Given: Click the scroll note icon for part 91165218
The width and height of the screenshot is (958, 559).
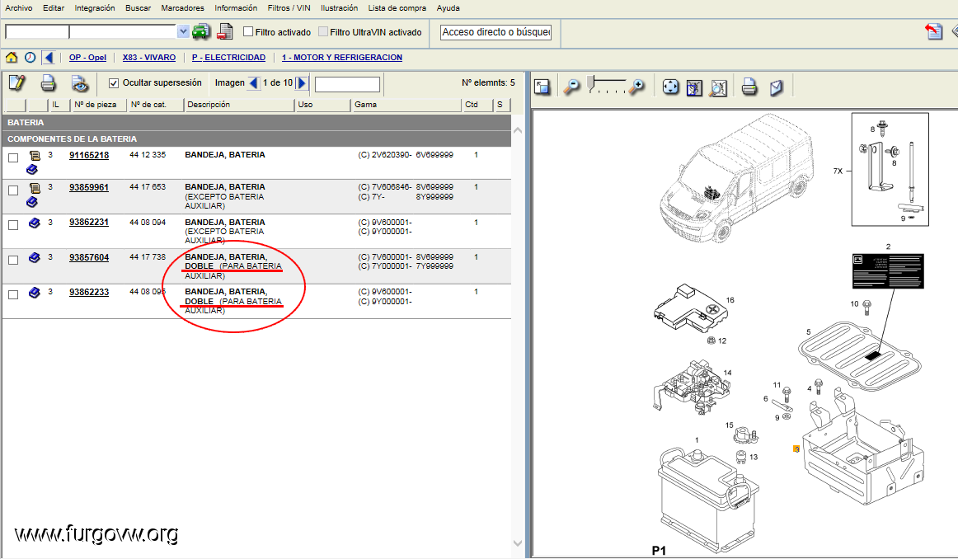Looking at the screenshot, I should tap(35, 156).
